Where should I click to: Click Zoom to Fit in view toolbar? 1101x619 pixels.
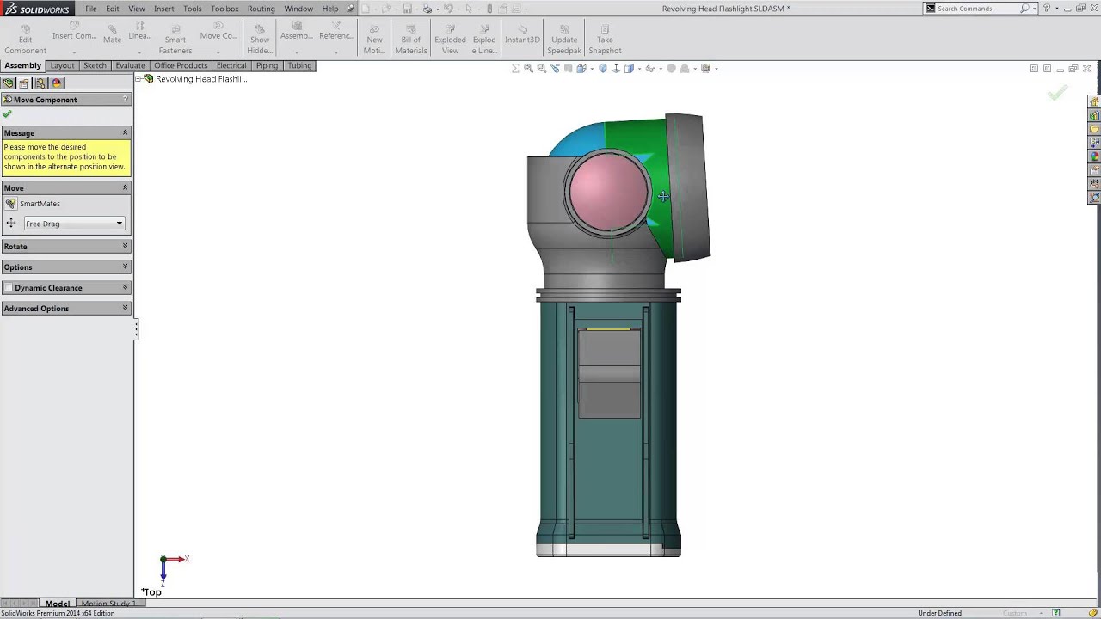(528, 69)
